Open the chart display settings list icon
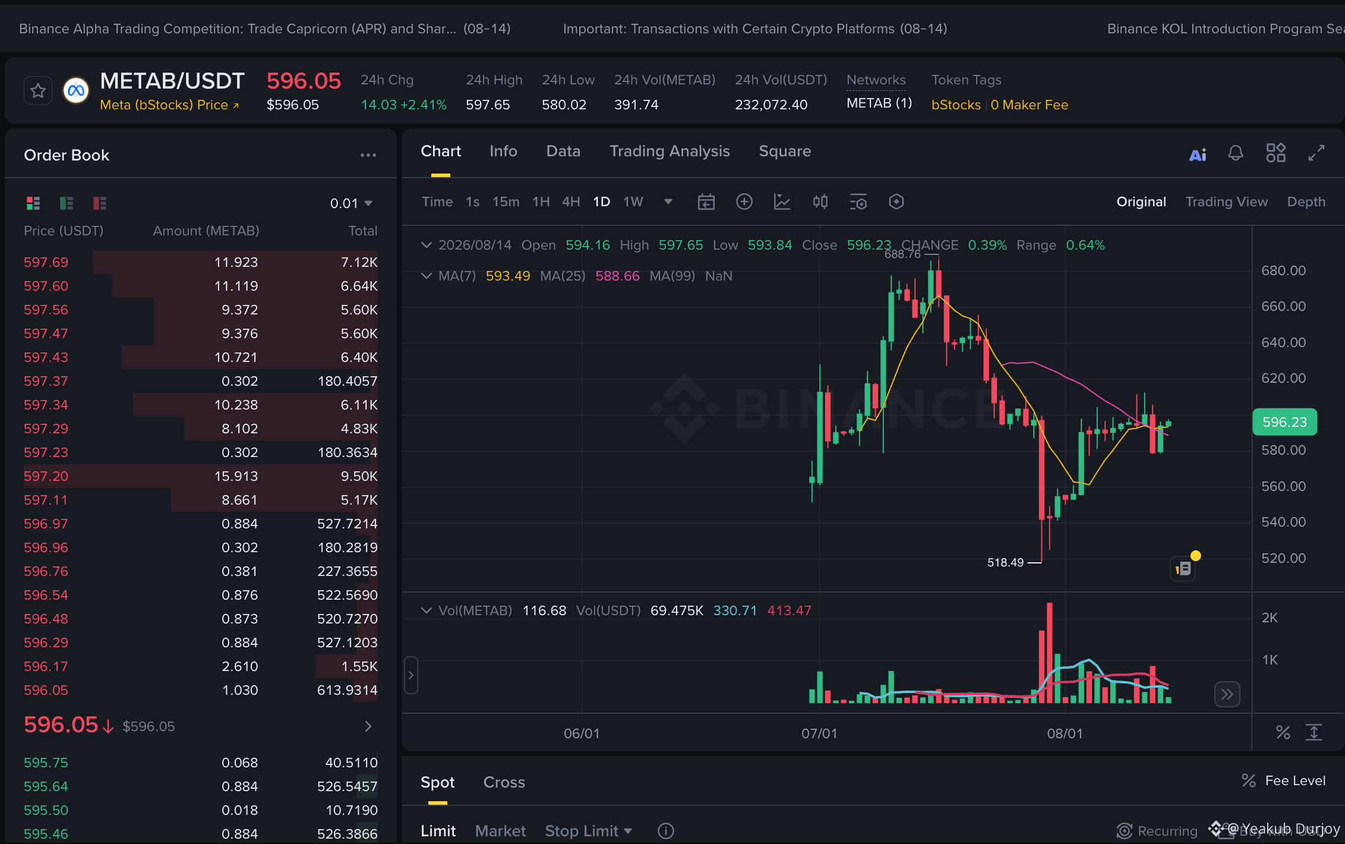The image size is (1345, 844). (858, 202)
